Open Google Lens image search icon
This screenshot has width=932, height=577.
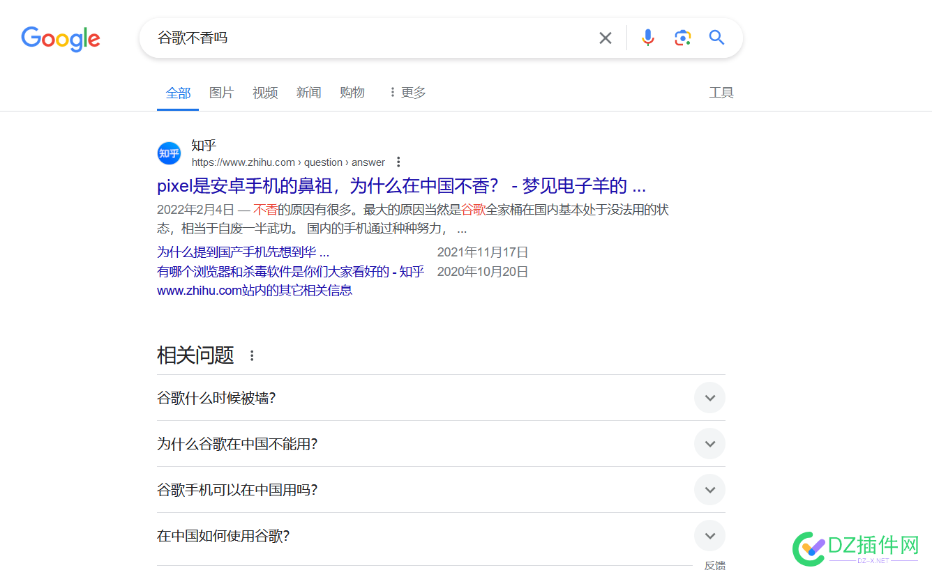[682, 38]
